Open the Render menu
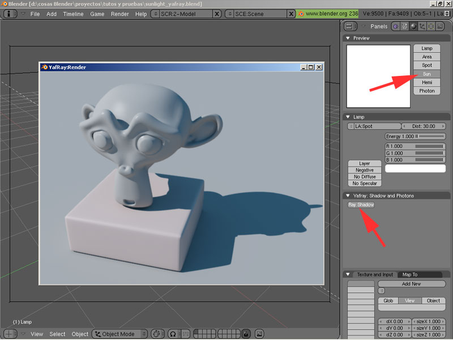 click(x=120, y=14)
